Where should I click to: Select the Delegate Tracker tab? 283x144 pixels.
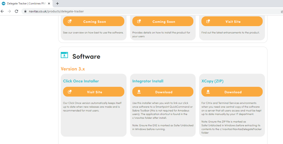[x=26, y=4]
